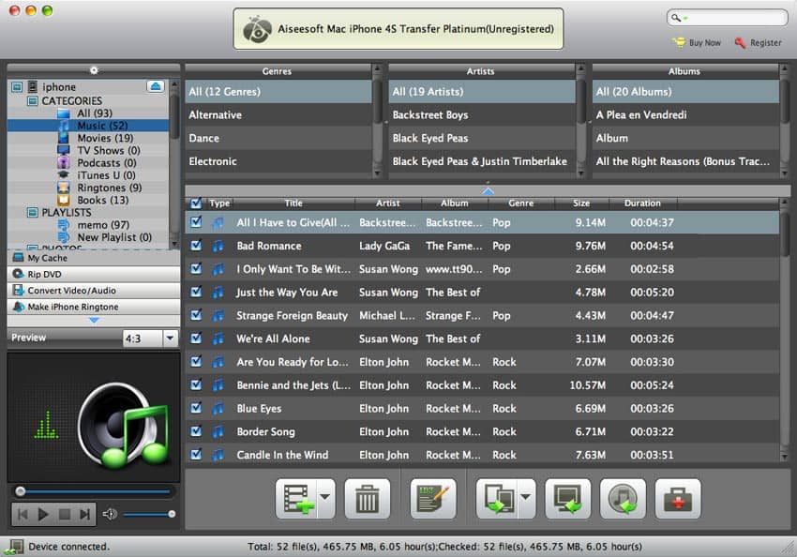The width and height of the screenshot is (797, 557).
Task: Uncheck Just the Way You Are checkbox
Action: tap(196, 292)
